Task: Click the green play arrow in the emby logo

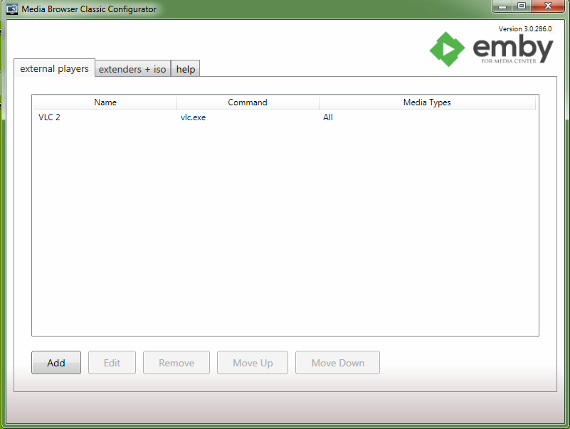Action: click(x=447, y=48)
